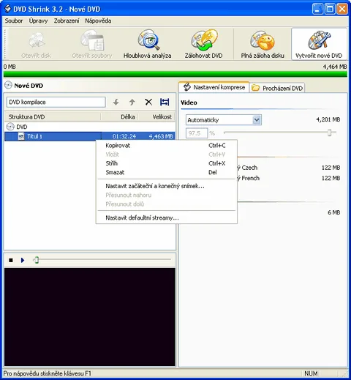Click the DVD Shrink title bar icon
351x380 pixels.
(8, 9)
